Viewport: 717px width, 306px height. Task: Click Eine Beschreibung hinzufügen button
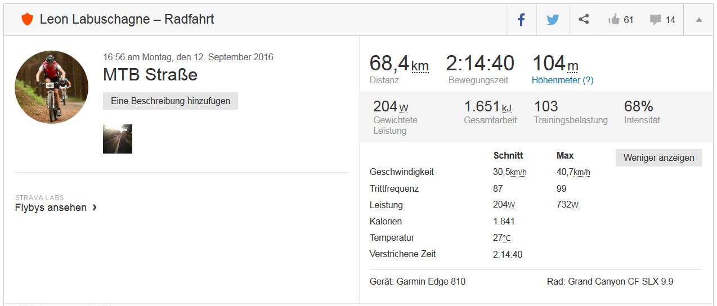coord(171,101)
